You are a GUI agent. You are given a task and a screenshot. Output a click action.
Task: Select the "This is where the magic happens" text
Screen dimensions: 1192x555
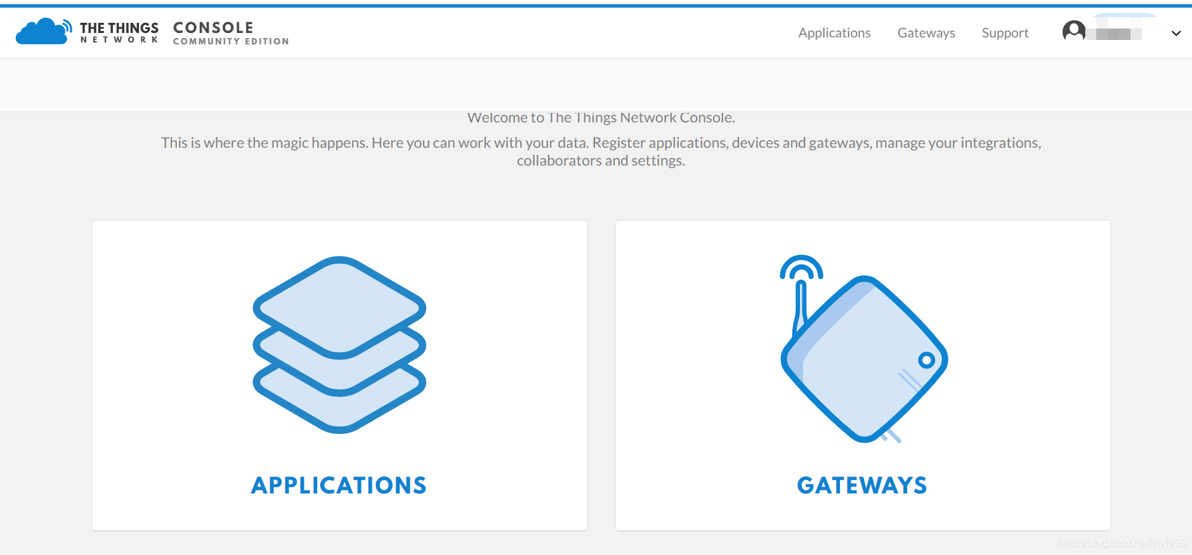pos(265,143)
